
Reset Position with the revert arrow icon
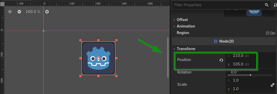pos(221,60)
